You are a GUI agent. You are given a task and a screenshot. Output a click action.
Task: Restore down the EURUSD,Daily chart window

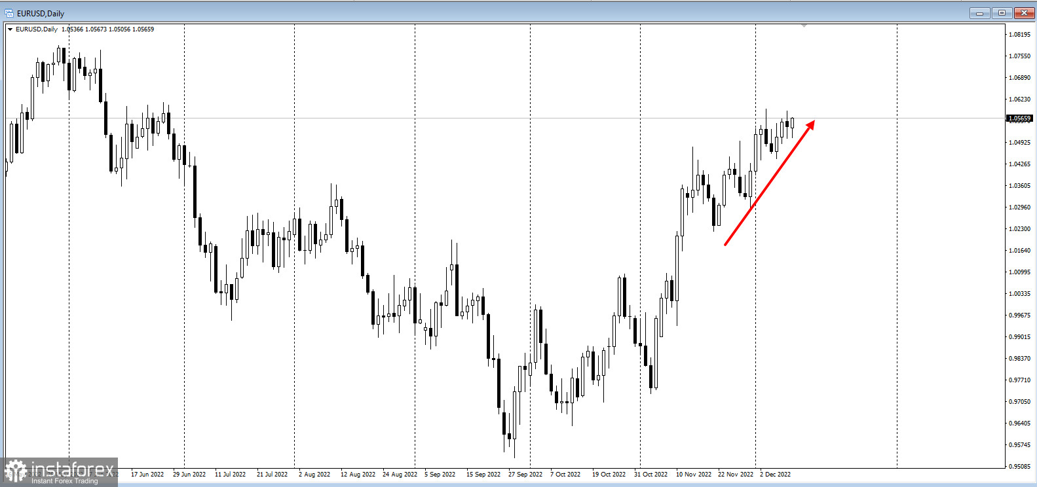pyautogui.click(x=1002, y=13)
